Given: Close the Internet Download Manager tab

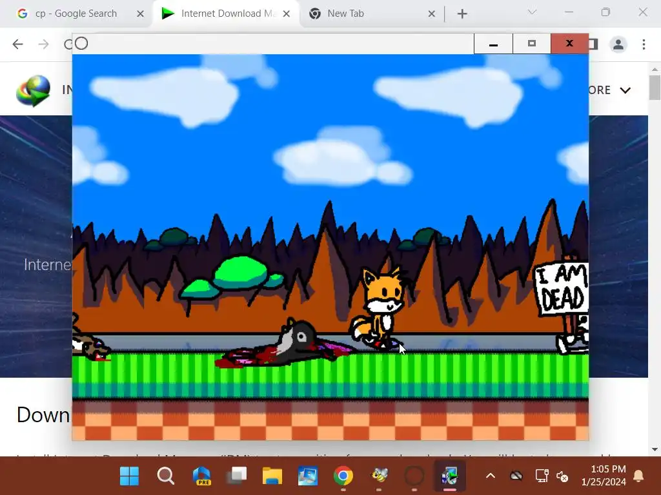Looking at the screenshot, I should [286, 14].
